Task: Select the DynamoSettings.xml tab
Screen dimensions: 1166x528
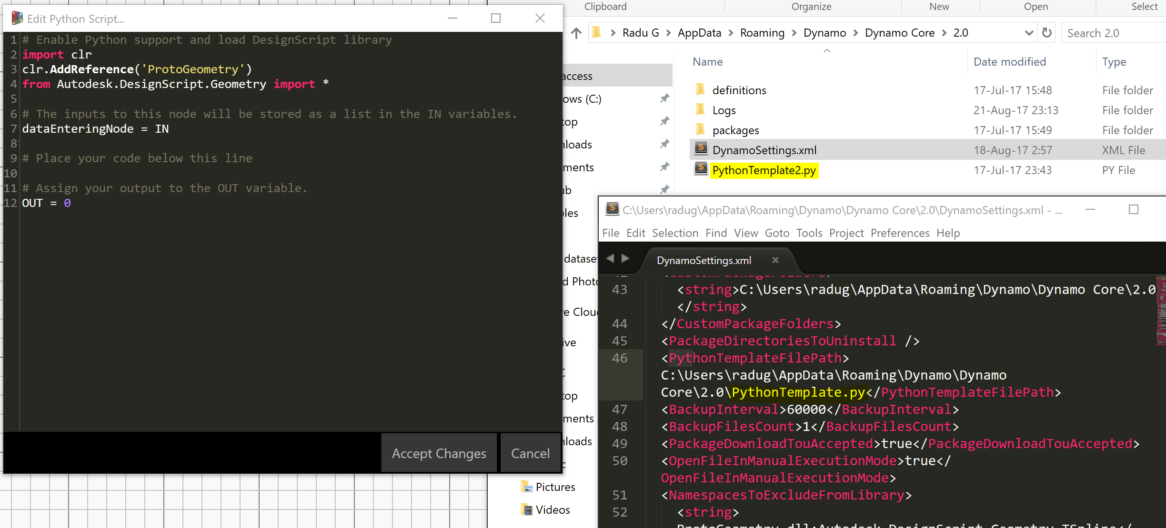Action: point(704,260)
